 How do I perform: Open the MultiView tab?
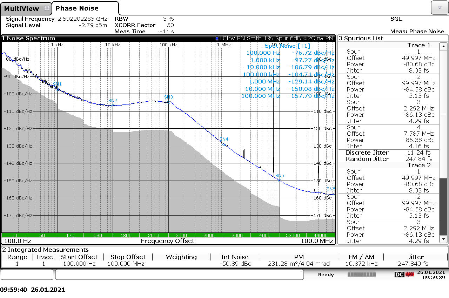coord(22,8)
